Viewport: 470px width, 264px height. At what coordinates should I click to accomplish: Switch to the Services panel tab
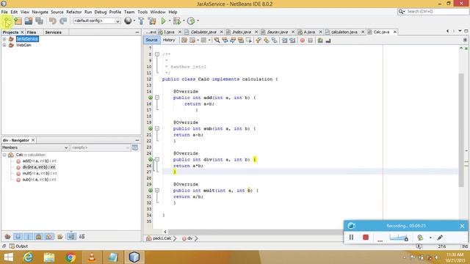click(x=54, y=32)
